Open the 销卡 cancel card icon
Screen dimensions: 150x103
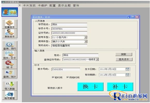pyautogui.click(x=10, y=64)
